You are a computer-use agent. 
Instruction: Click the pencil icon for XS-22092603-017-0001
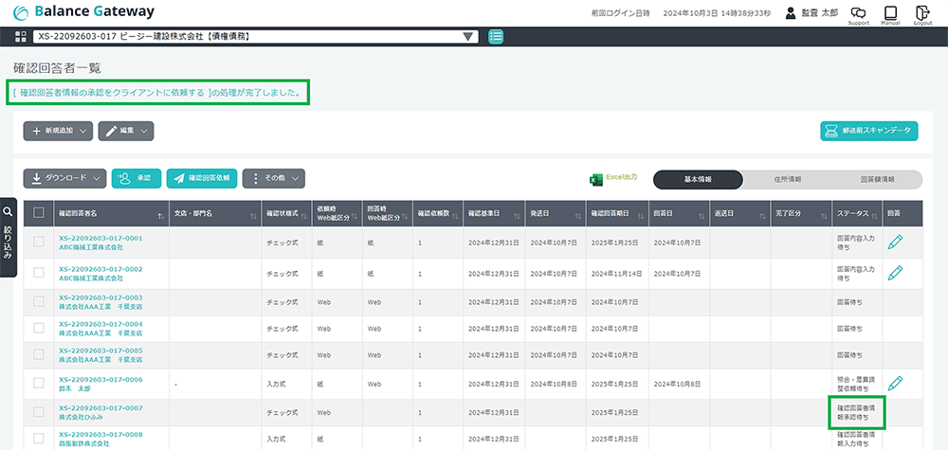[x=895, y=243]
